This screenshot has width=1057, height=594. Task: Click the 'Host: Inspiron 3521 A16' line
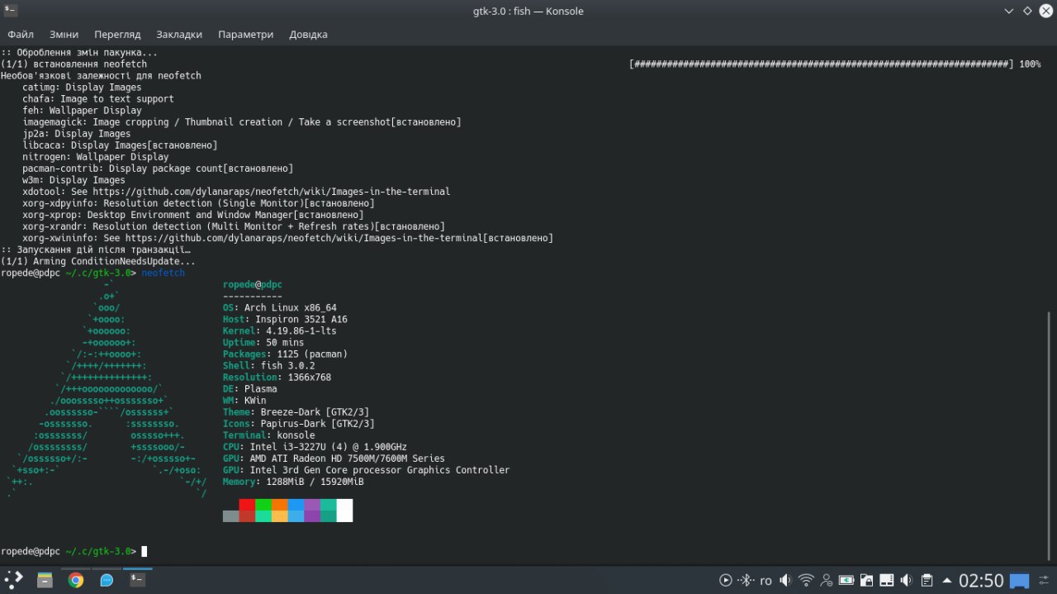click(x=285, y=319)
